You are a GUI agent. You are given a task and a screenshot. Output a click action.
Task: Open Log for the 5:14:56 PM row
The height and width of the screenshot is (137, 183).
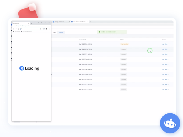[163, 54]
